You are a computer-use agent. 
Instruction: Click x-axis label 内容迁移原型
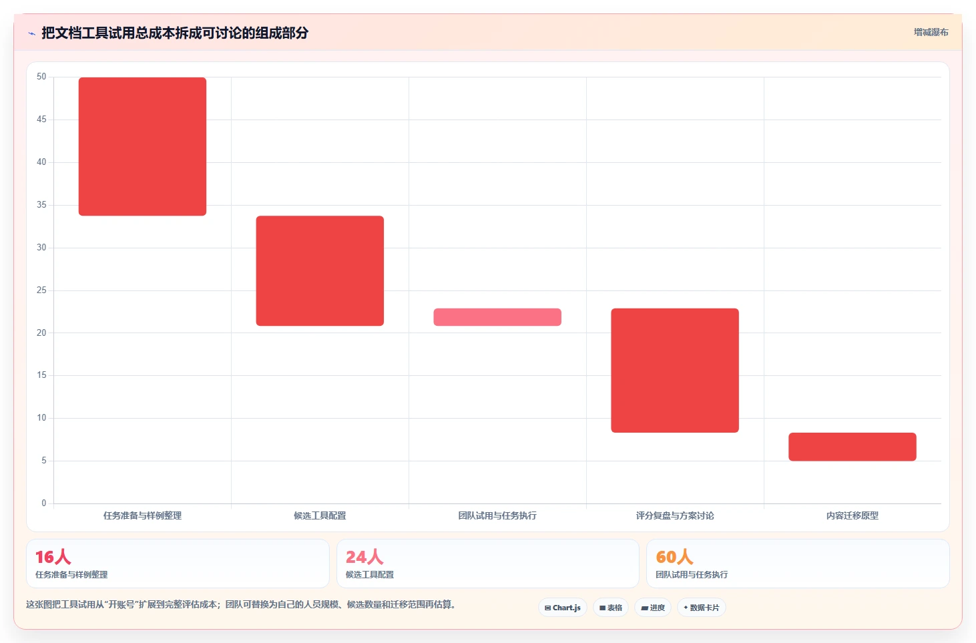(x=852, y=515)
